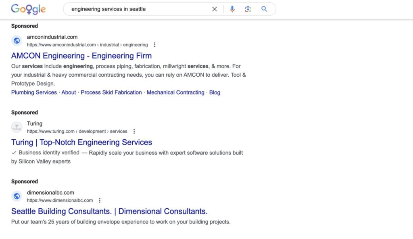Open Turing | Top-Notch Engineering Services result
This screenshot has width=413, height=239.
click(x=81, y=142)
